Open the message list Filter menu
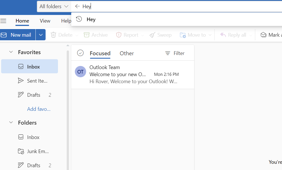 175,53
